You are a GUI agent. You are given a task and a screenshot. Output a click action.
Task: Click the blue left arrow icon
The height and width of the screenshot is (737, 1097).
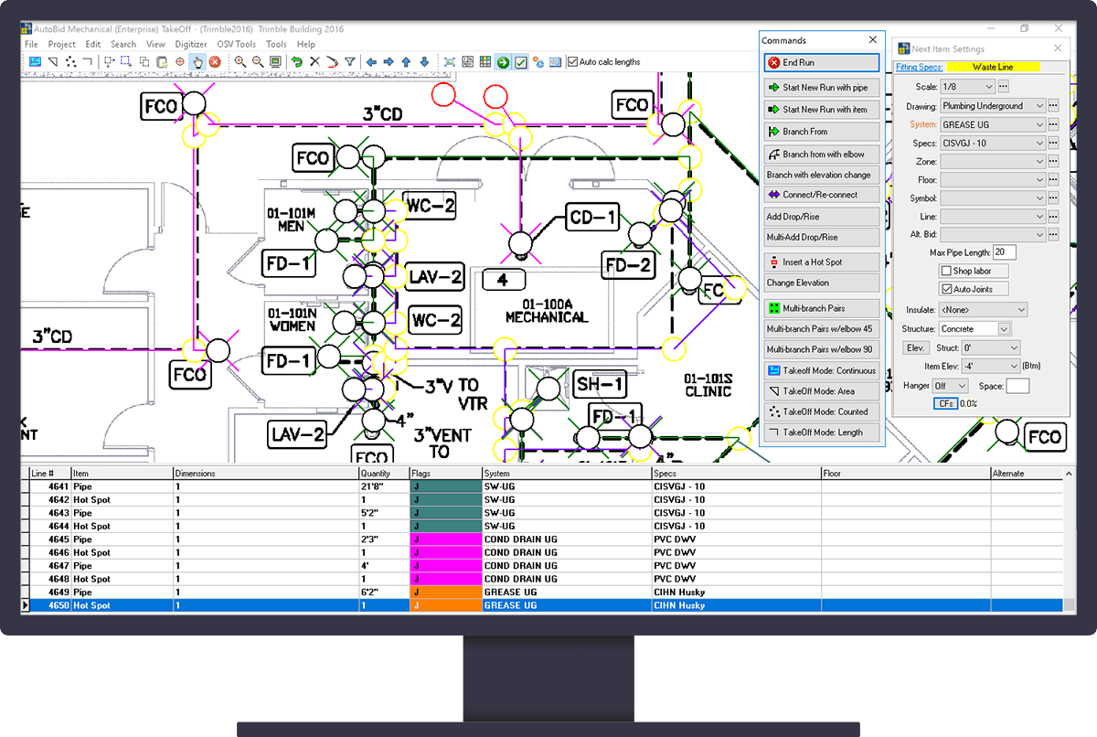pyautogui.click(x=371, y=62)
